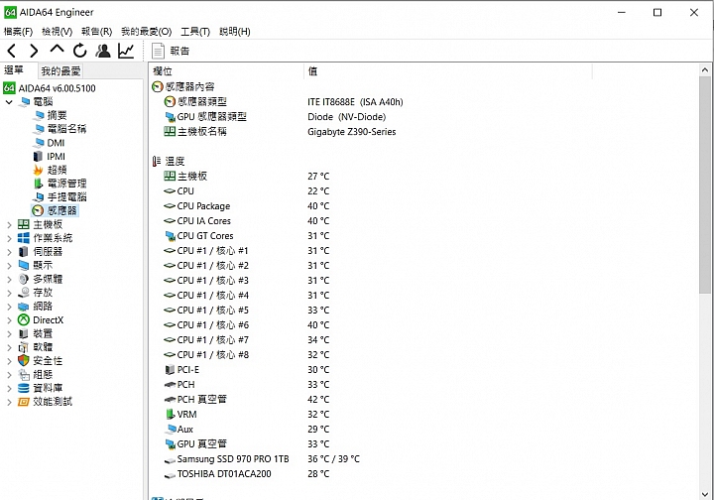Switch to the 我的最愛 favorites tab
Viewport: 714px width, 500px height.
pyautogui.click(x=60, y=71)
